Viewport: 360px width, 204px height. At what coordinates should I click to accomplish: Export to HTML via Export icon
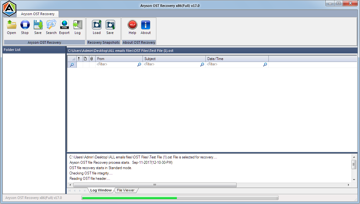(64, 27)
